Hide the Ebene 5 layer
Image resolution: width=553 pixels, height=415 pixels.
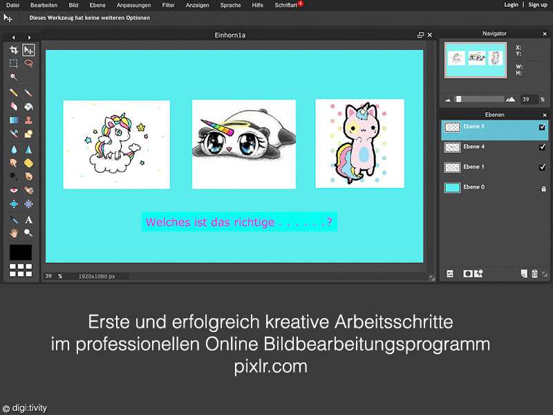tap(542, 127)
